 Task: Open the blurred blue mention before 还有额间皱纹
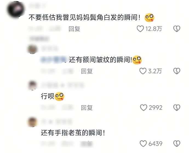54,60
